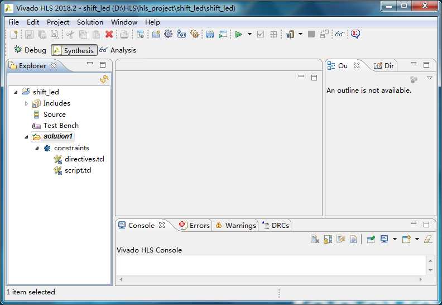The width and height of the screenshot is (442, 305).
Task: Select the Source folder in Explorer
Action: [x=50, y=115]
